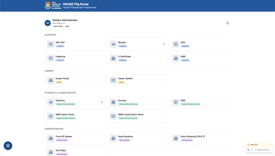This screenshot has width=275, height=156.
Task: Click the EMS title text
Action: pos(183,100)
